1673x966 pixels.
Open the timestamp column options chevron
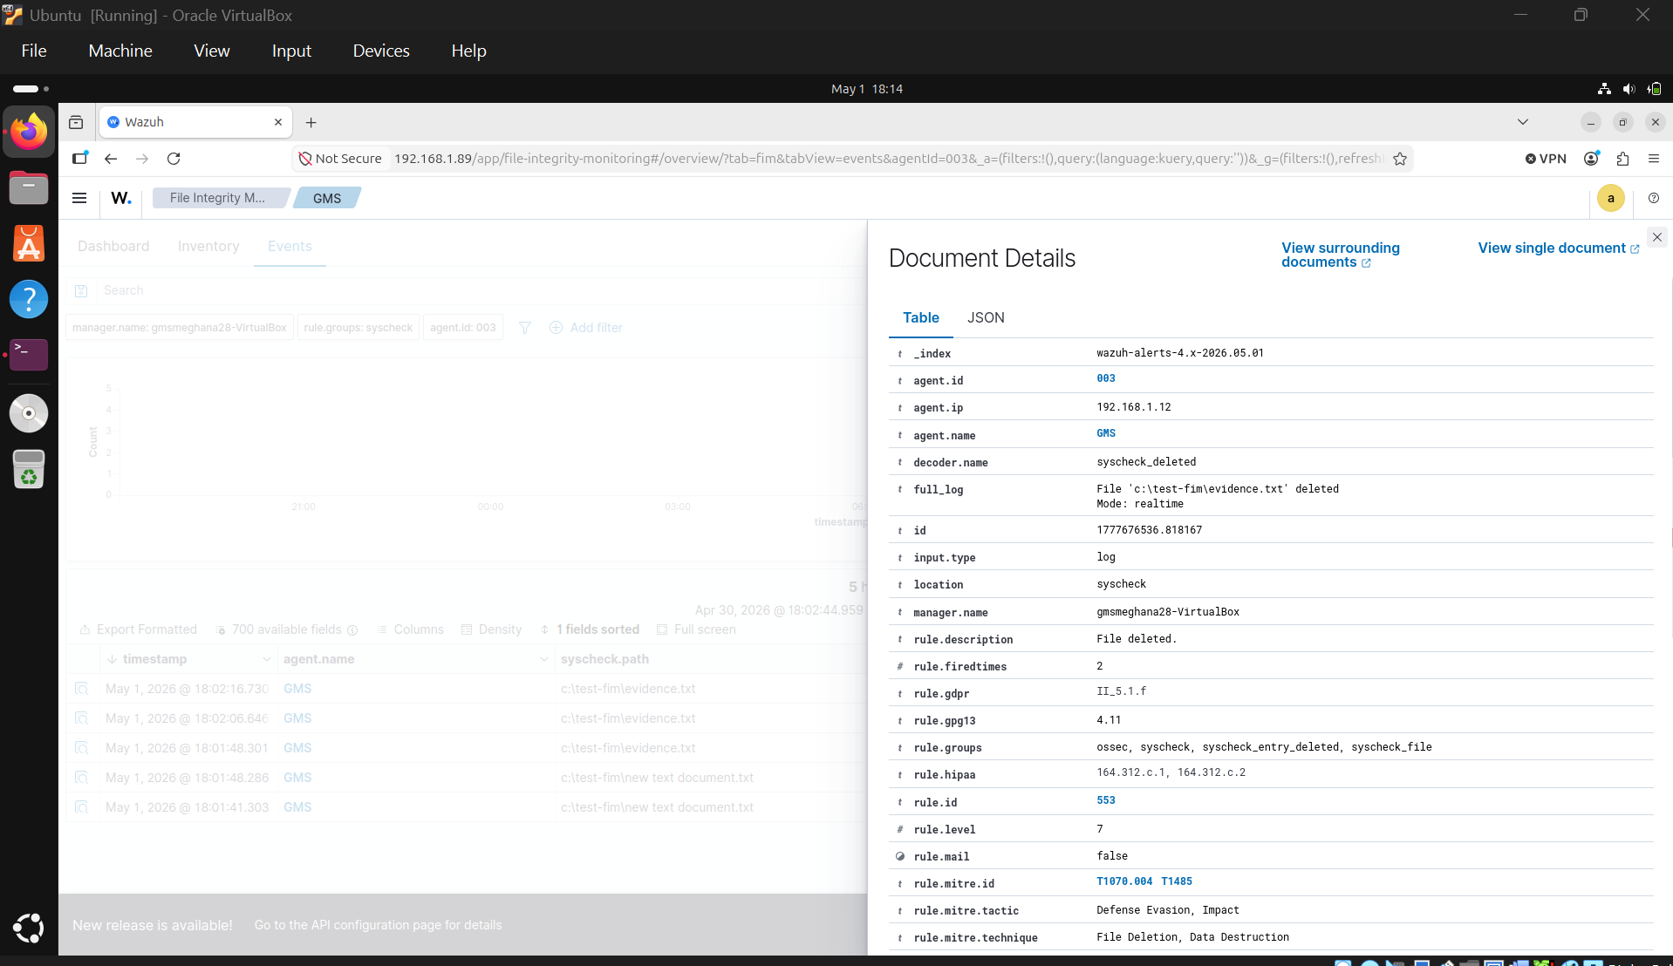(266, 659)
